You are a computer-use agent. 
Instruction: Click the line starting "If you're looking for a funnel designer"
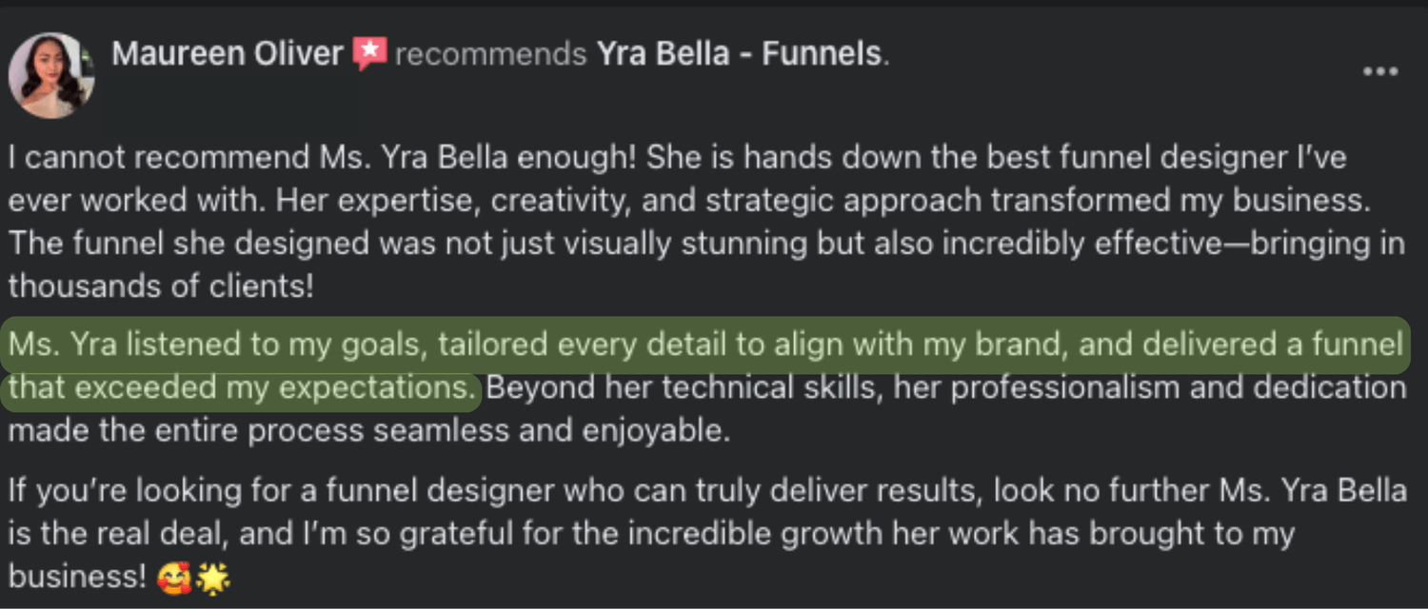tap(704, 491)
